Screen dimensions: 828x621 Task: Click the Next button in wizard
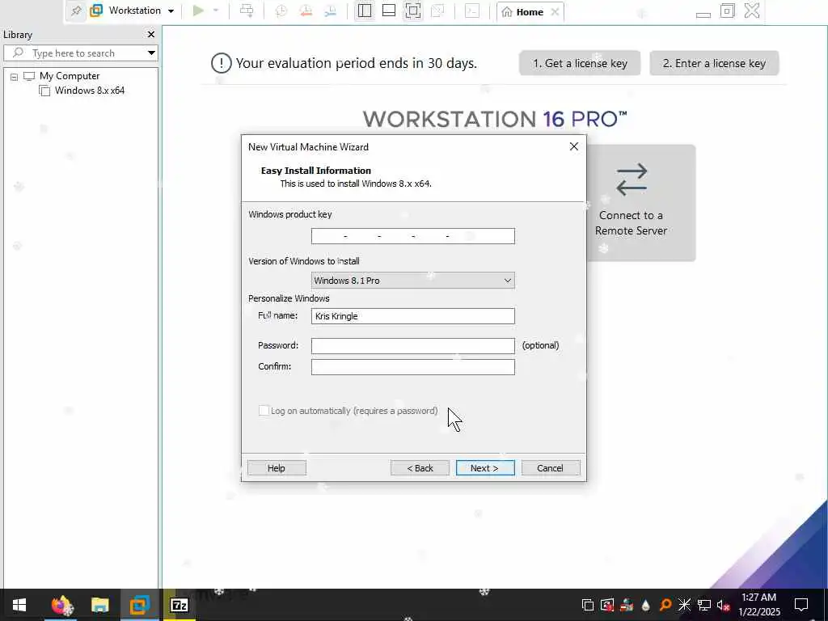click(x=485, y=468)
